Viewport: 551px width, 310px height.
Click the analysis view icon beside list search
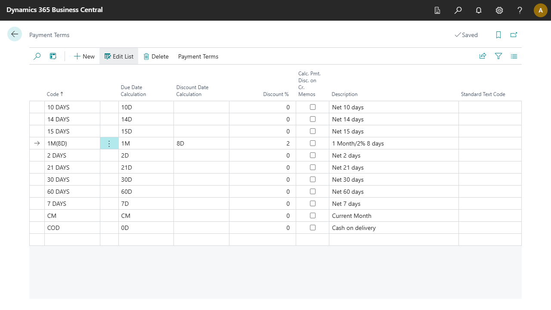[x=53, y=56]
